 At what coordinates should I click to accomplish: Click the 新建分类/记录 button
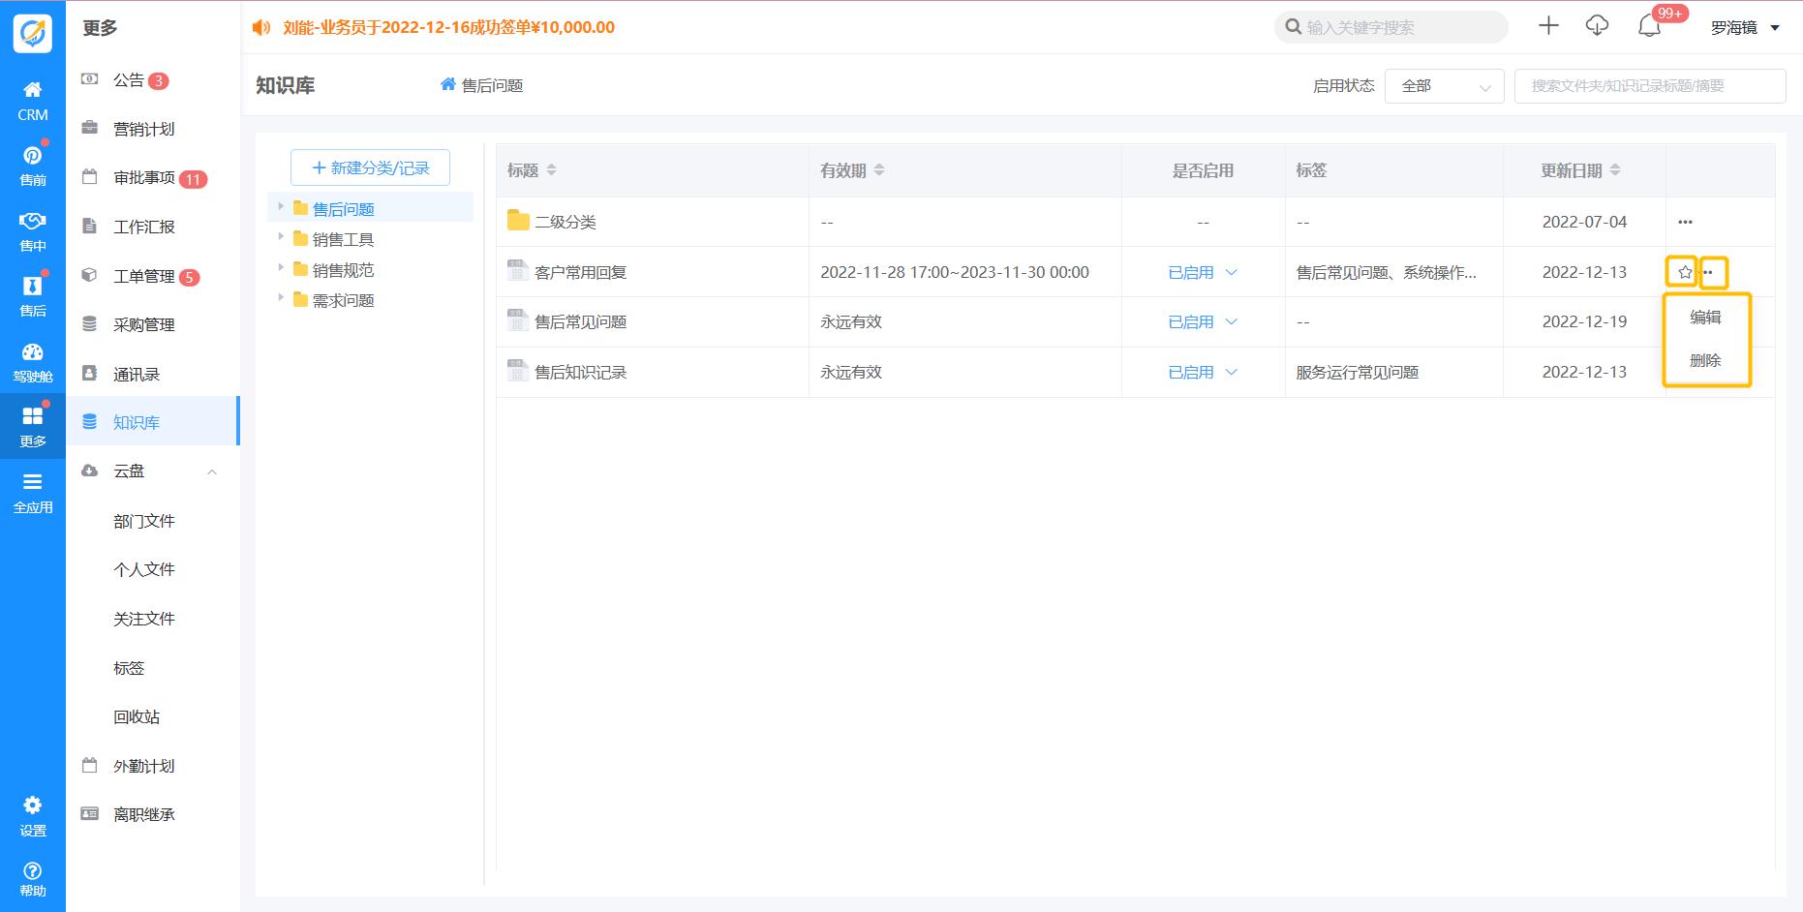[x=370, y=167]
